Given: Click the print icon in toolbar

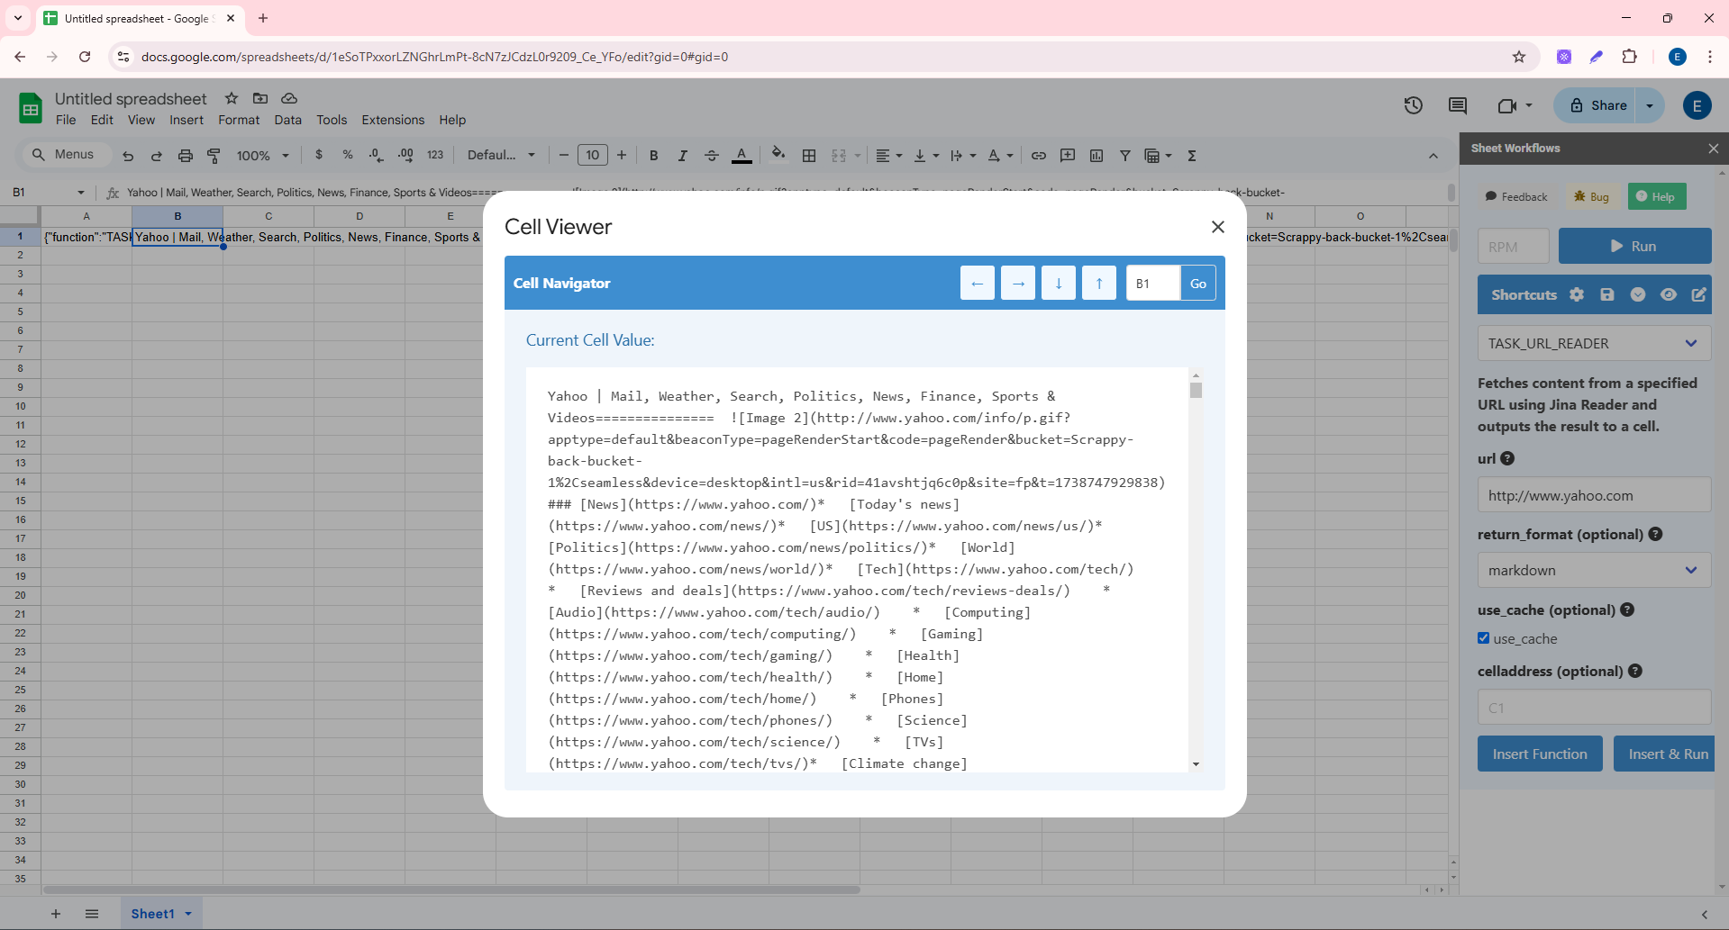Looking at the screenshot, I should (x=185, y=155).
